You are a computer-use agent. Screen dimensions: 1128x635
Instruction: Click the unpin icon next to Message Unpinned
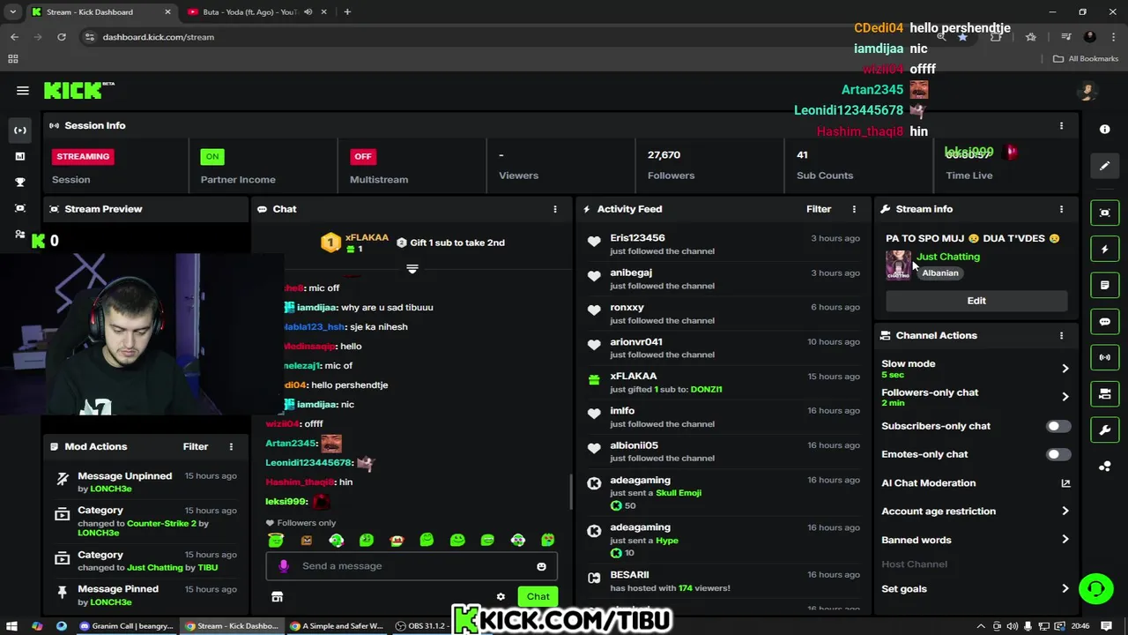pos(63,480)
